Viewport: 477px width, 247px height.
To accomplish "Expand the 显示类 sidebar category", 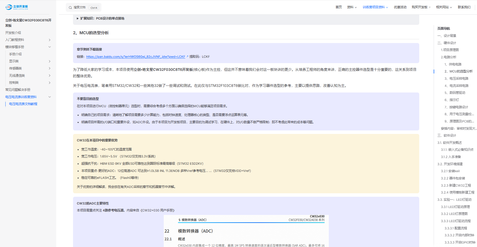I will coord(49,61).
